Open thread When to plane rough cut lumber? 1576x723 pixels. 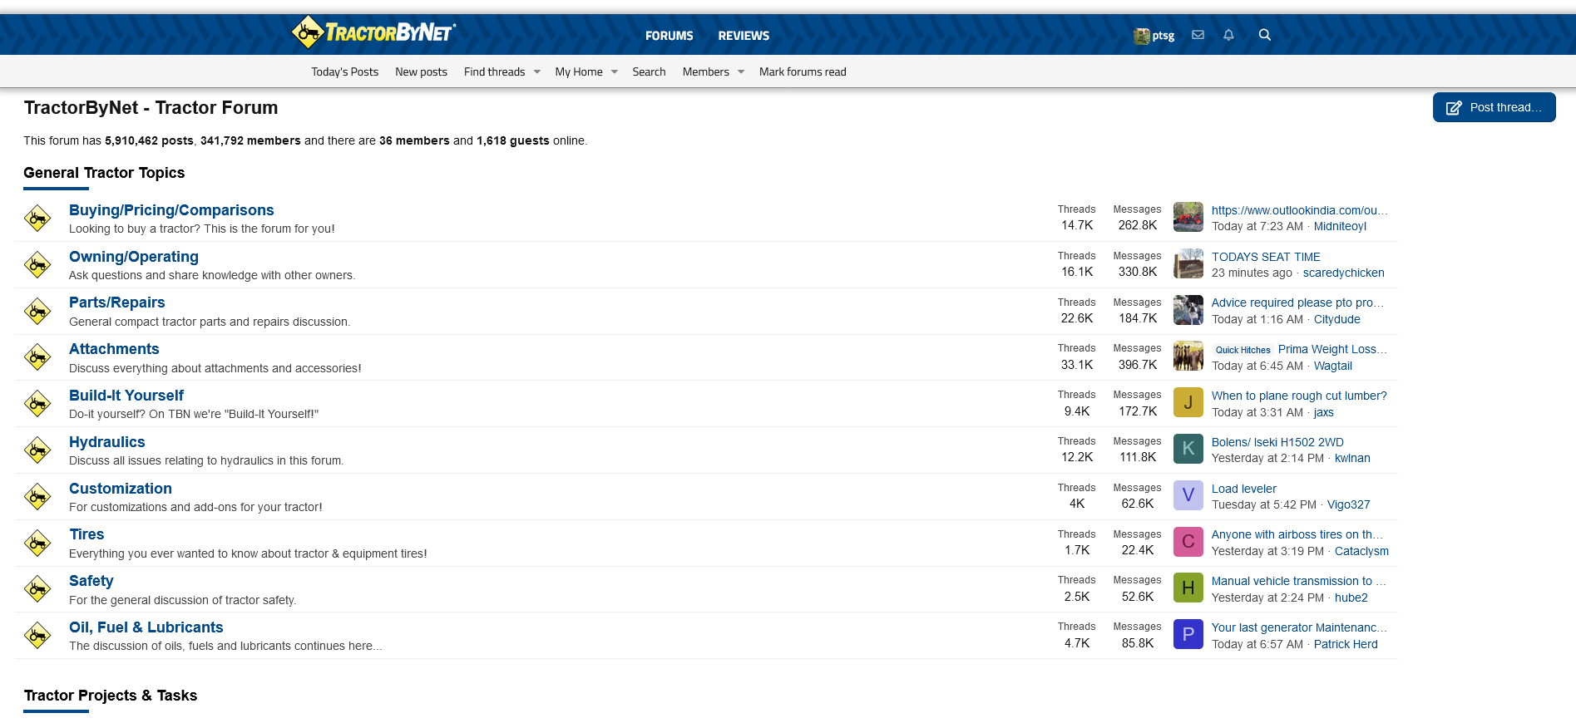(1299, 396)
